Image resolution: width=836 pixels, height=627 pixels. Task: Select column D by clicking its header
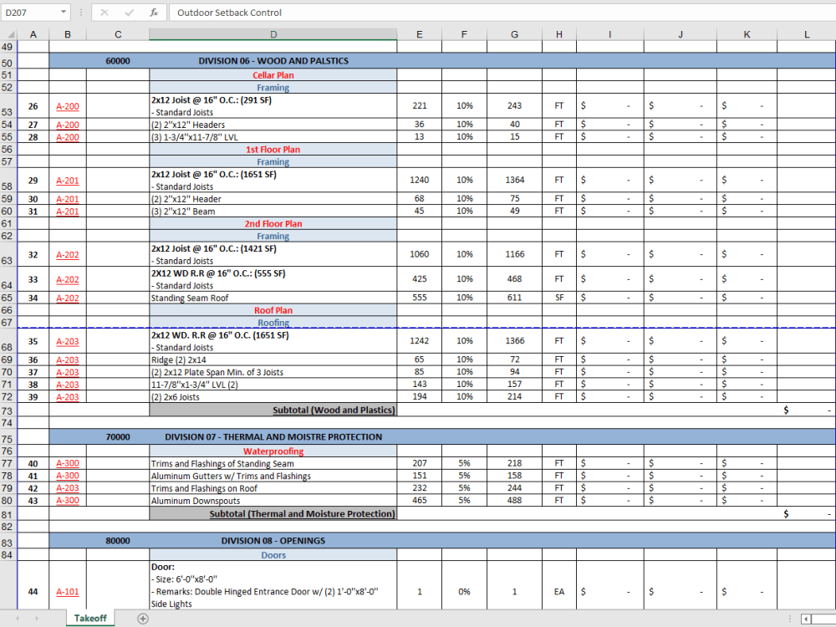pos(273,34)
